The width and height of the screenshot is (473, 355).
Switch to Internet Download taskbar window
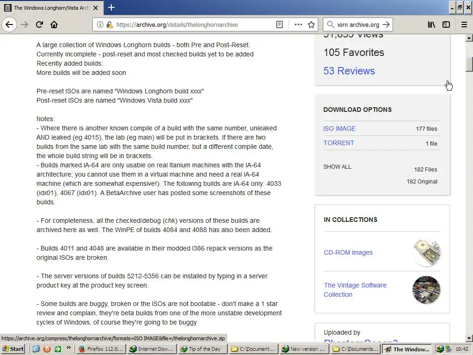tap(152, 349)
